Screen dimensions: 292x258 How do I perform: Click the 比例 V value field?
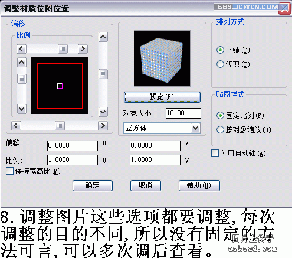[155, 160]
